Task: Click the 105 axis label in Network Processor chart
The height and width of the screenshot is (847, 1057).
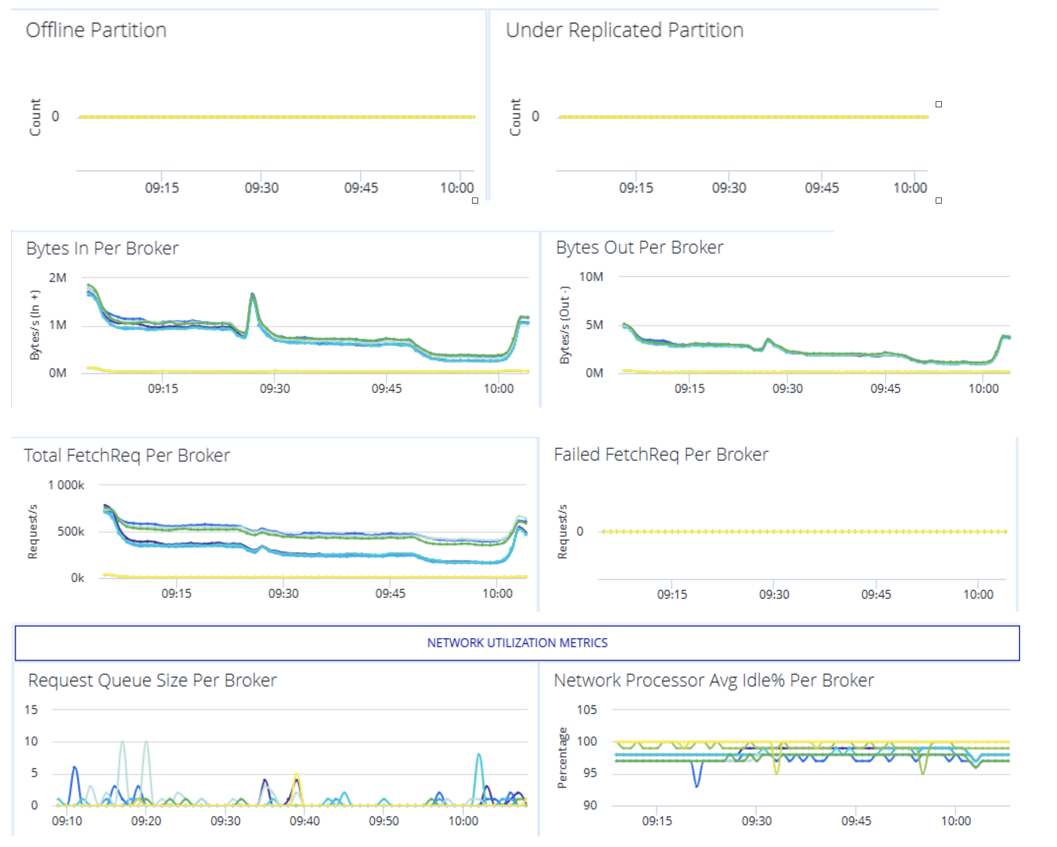Action: (x=586, y=709)
